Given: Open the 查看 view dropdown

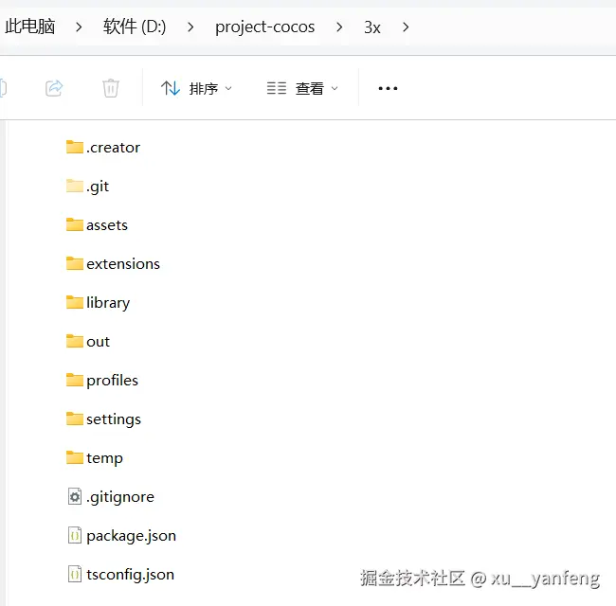Looking at the screenshot, I should [302, 88].
